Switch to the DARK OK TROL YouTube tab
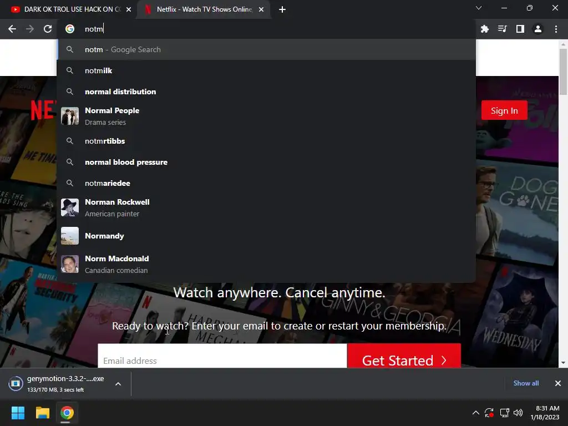Image resolution: width=568 pixels, height=426 pixels. click(x=68, y=9)
